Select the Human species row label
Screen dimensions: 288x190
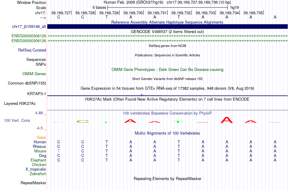click(x=40, y=142)
